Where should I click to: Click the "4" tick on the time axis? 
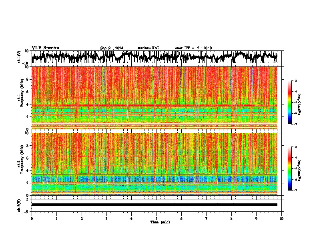click(132, 219)
